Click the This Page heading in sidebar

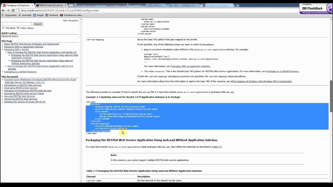pyautogui.click(x=7, y=41)
